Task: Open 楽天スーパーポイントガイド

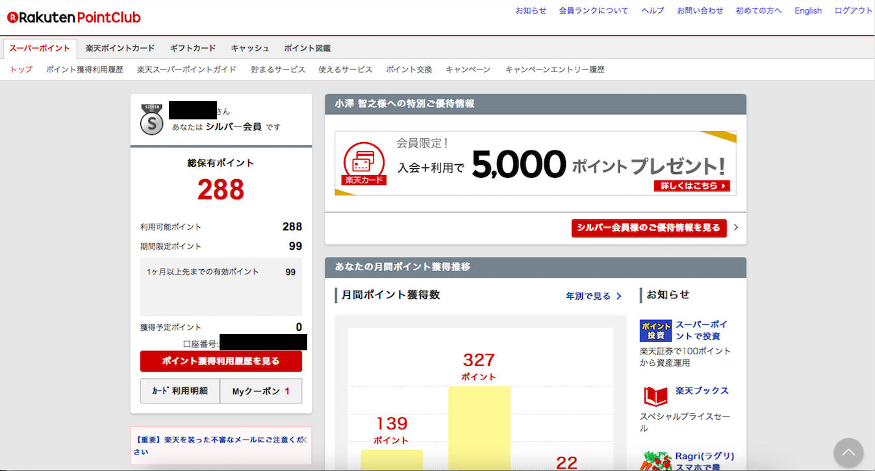Action: click(186, 69)
